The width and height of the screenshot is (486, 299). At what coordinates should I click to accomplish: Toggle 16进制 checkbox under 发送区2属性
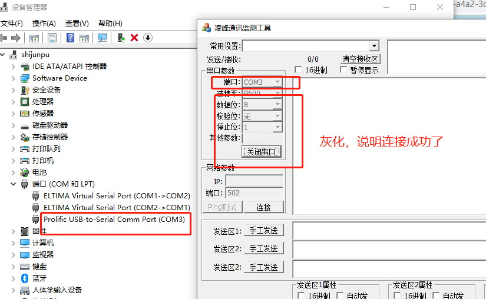[396, 295]
